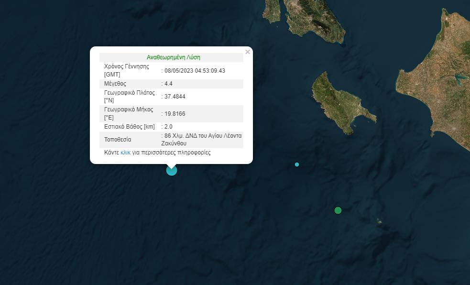The image size is (470, 285).
Task: Click the tiny islets southeast of green marker
Action: coord(379,221)
